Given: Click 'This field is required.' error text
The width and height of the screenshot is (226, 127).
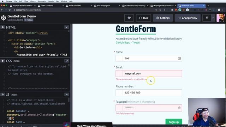Looking at the screenshot, I should [125, 114].
